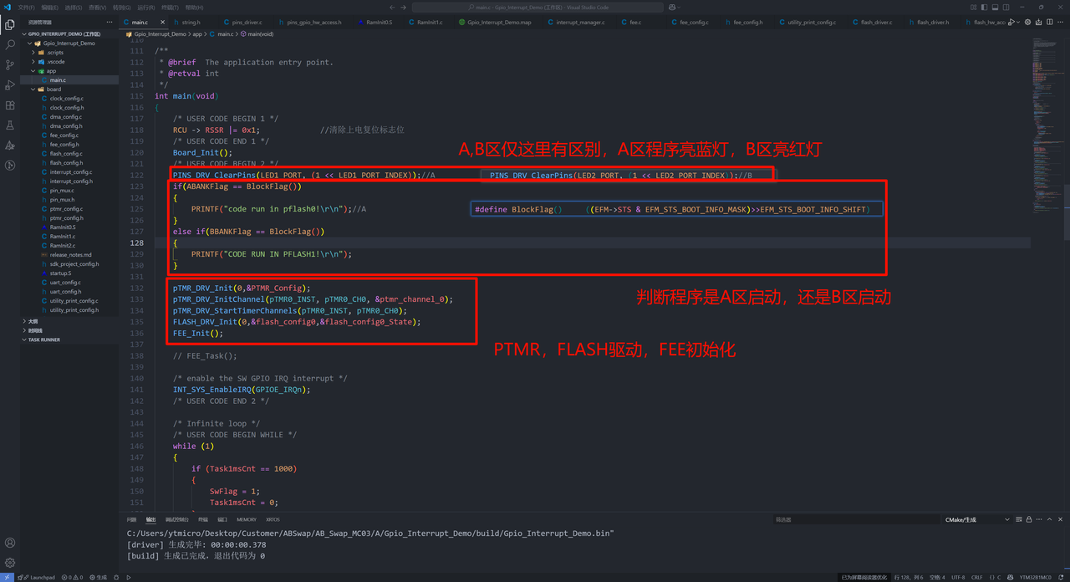Open editor More Actions ellipsis
This screenshot has height=582, width=1070.
tap(1060, 23)
